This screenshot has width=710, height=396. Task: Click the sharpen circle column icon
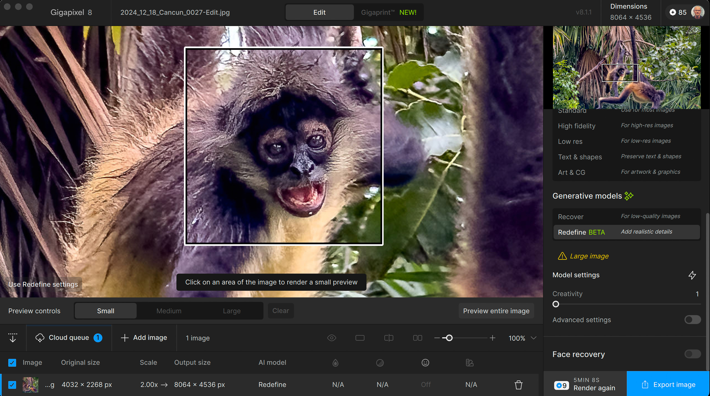click(x=380, y=362)
